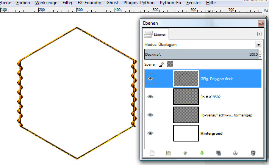Open the Filter menu
The image size is (269, 165).
[67, 2]
